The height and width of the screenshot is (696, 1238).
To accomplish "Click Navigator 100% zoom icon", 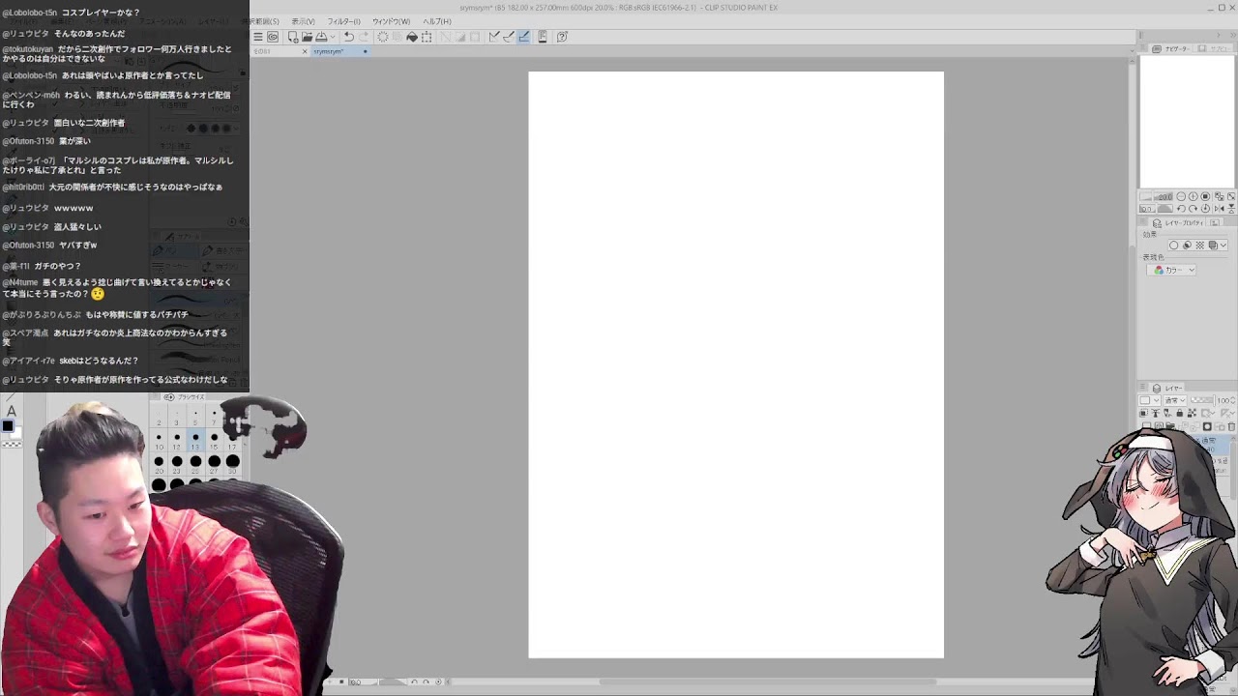I will tap(1205, 196).
